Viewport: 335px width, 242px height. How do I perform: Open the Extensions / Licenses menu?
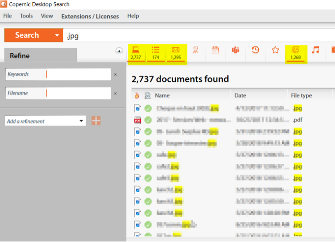pos(90,16)
